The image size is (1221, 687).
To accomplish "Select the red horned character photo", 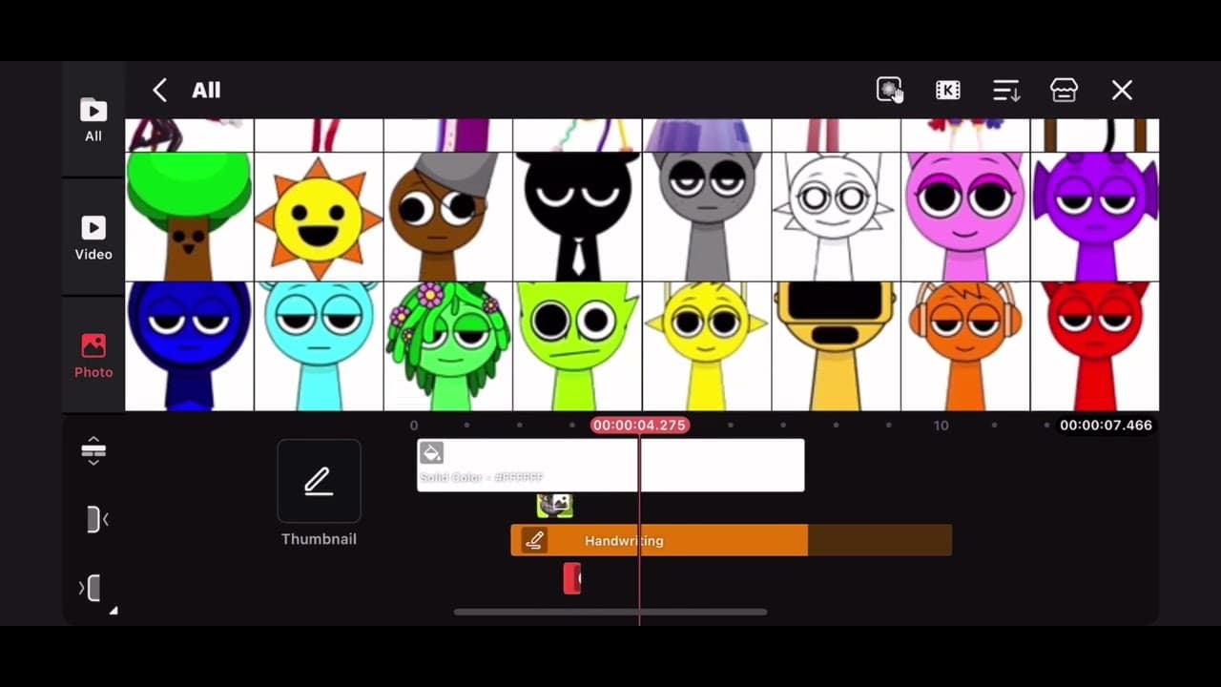I will pos(1095,346).
